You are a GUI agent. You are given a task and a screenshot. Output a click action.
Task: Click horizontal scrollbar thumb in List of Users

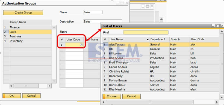(x=150, y=102)
